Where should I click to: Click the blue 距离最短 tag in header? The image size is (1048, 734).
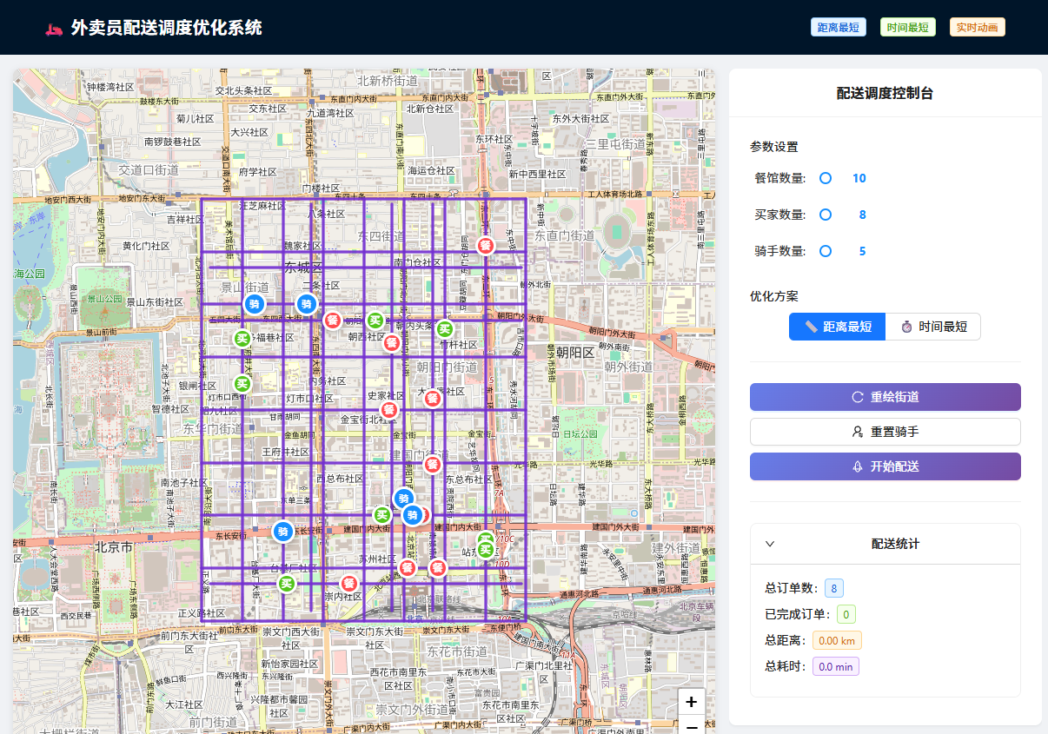(838, 27)
